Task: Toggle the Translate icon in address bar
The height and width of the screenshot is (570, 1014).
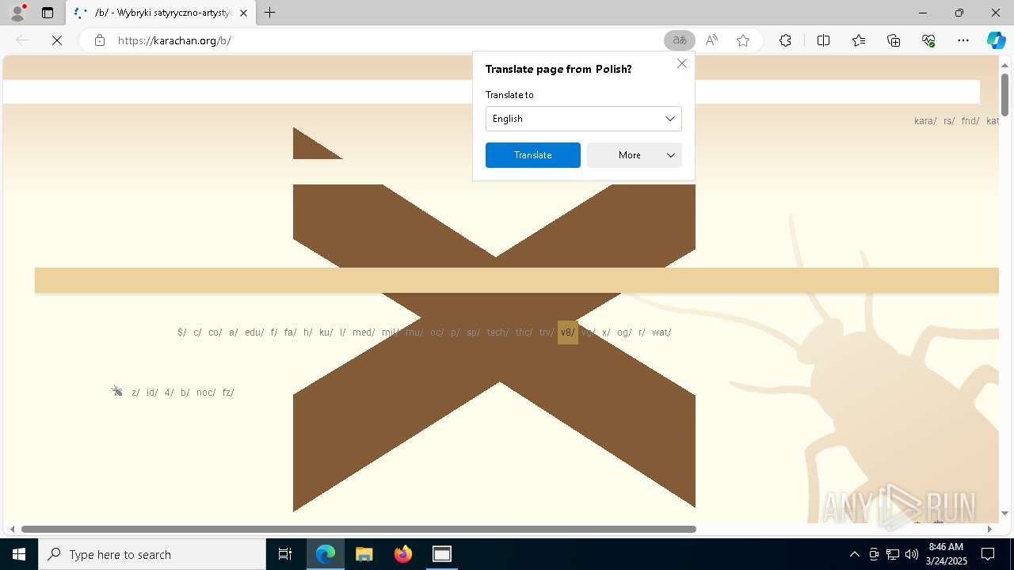Action: pos(679,40)
